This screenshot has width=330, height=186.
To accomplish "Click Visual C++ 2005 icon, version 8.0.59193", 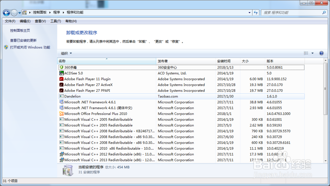I will pos(61,125).
